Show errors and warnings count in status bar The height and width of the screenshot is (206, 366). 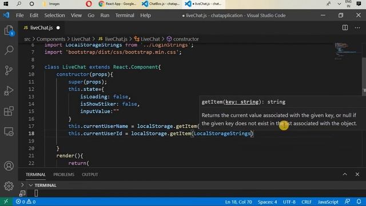click(x=26, y=201)
